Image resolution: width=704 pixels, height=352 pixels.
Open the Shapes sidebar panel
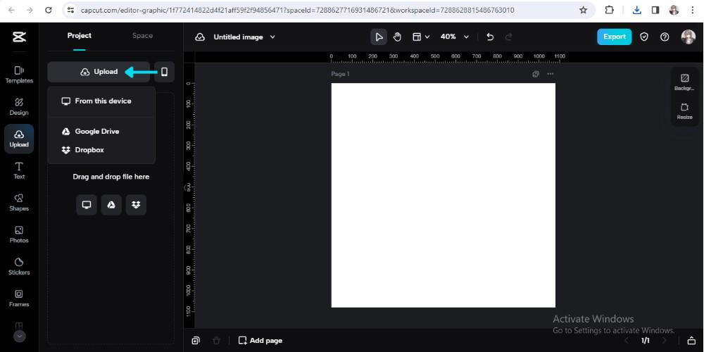point(19,203)
